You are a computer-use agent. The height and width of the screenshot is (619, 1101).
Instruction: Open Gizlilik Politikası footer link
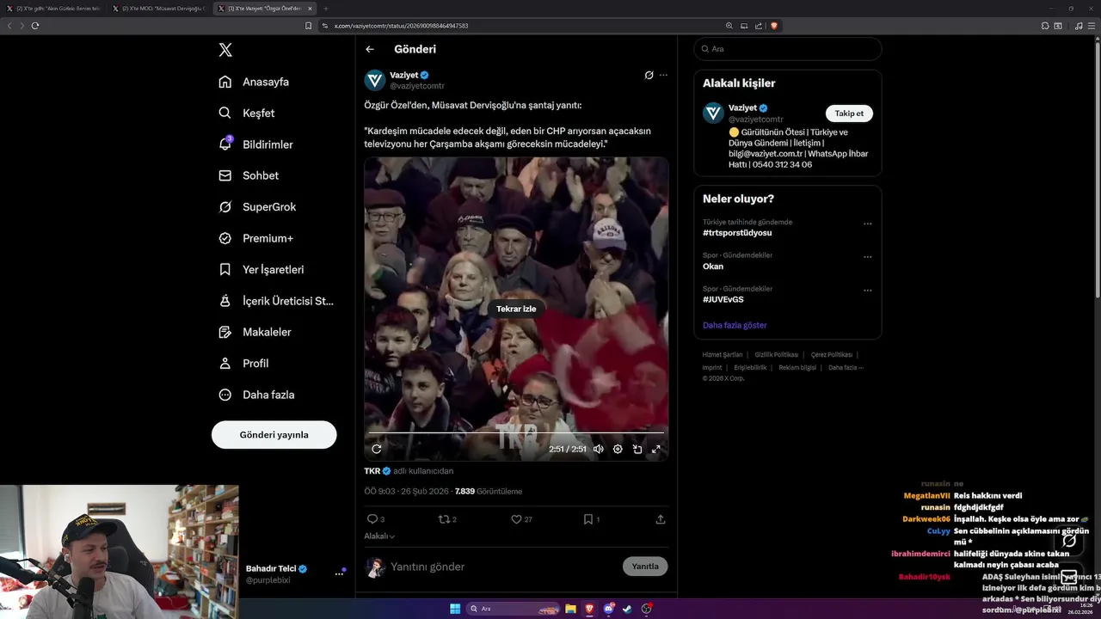point(777,355)
